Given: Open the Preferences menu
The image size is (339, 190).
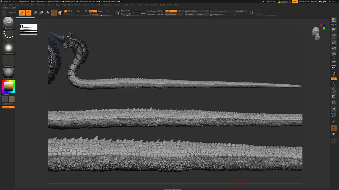Looking at the screenshot, I should [x=109, y=5].
